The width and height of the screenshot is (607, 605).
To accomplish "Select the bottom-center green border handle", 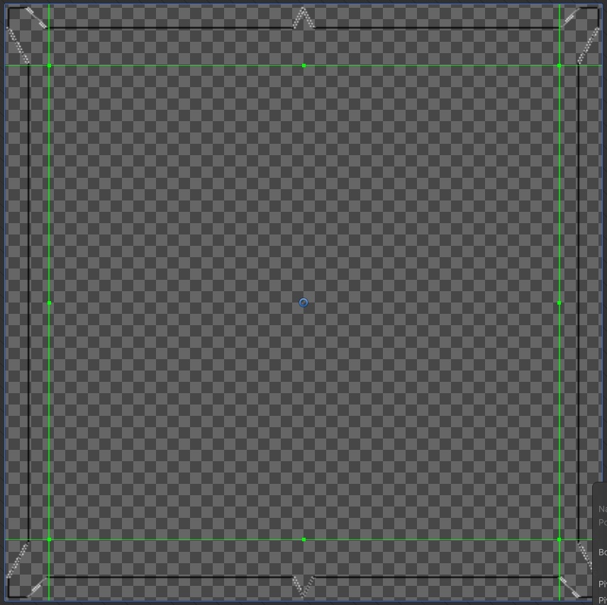I will (304, 539).
